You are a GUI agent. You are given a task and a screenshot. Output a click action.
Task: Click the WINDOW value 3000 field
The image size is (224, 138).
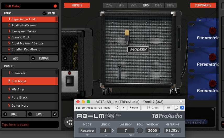click(x=152, y=130)
